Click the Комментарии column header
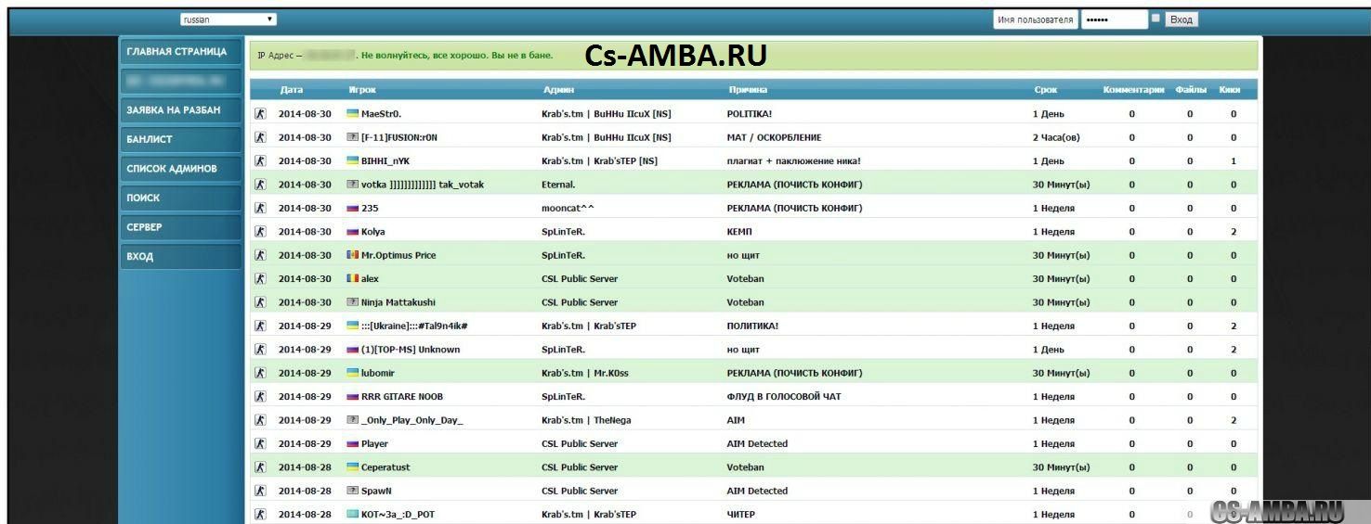 (1133, 90)
